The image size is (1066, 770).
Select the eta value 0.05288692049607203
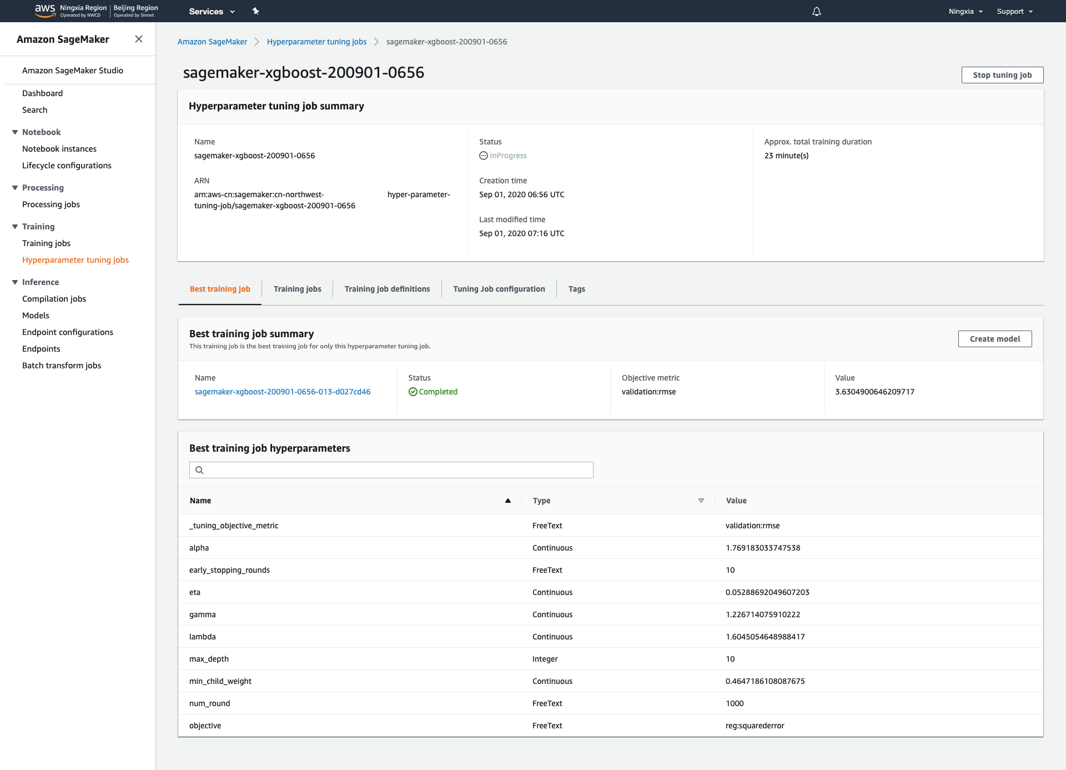[767, 592]
